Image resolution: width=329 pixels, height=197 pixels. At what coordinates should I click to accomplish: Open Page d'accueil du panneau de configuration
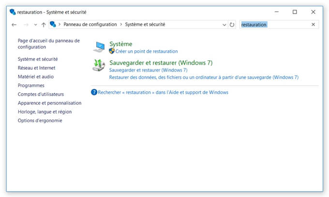(x=49, y=44)
